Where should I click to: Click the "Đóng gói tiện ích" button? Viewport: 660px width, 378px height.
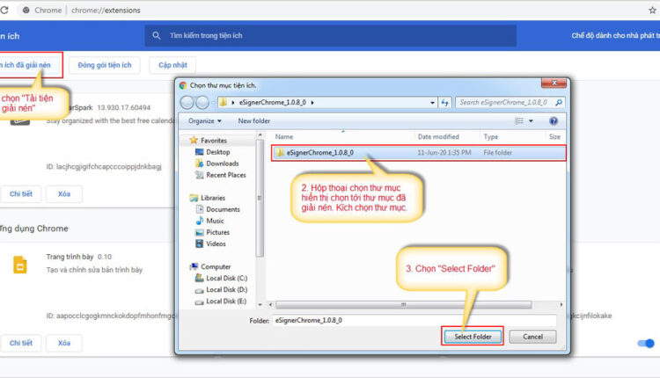coord(104,66)
